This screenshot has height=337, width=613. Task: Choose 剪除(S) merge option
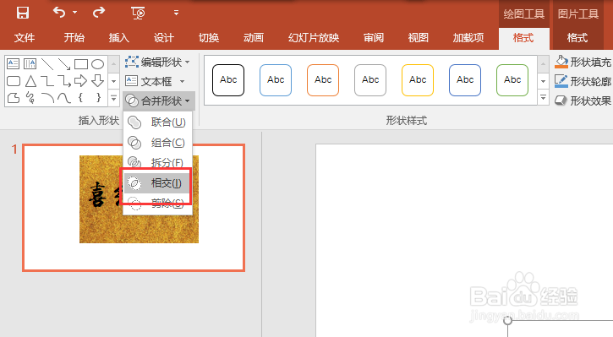(x=157, y=203)
